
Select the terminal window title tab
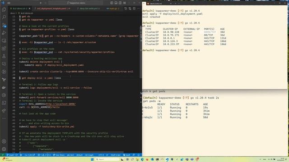tap(159, 4)
